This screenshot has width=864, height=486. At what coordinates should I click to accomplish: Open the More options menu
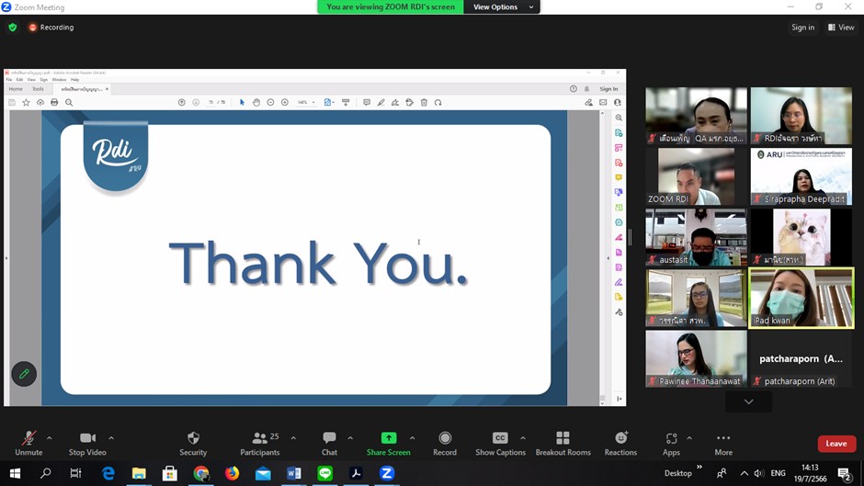723,444
